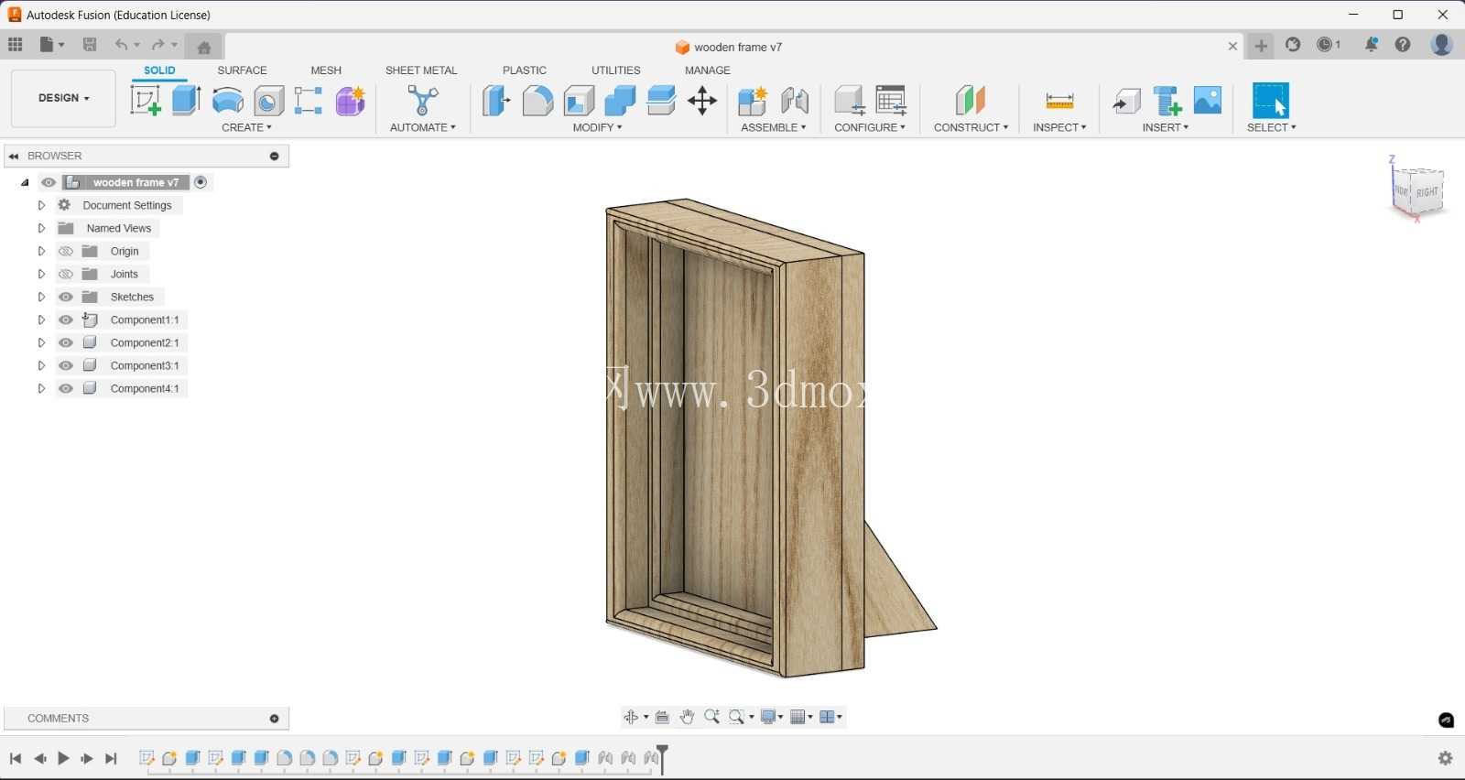Select the Fillet tool
This screenshot has width=1465, height=780.
pyautogui.click(x=537, y=101)
